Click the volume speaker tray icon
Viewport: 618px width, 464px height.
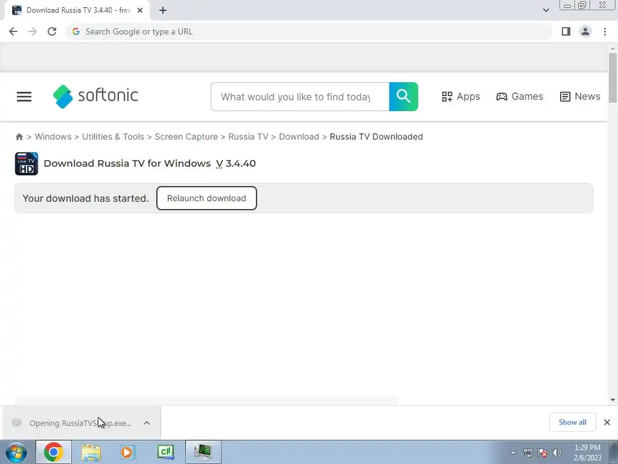pyautogui.click(x=557, y=453)
